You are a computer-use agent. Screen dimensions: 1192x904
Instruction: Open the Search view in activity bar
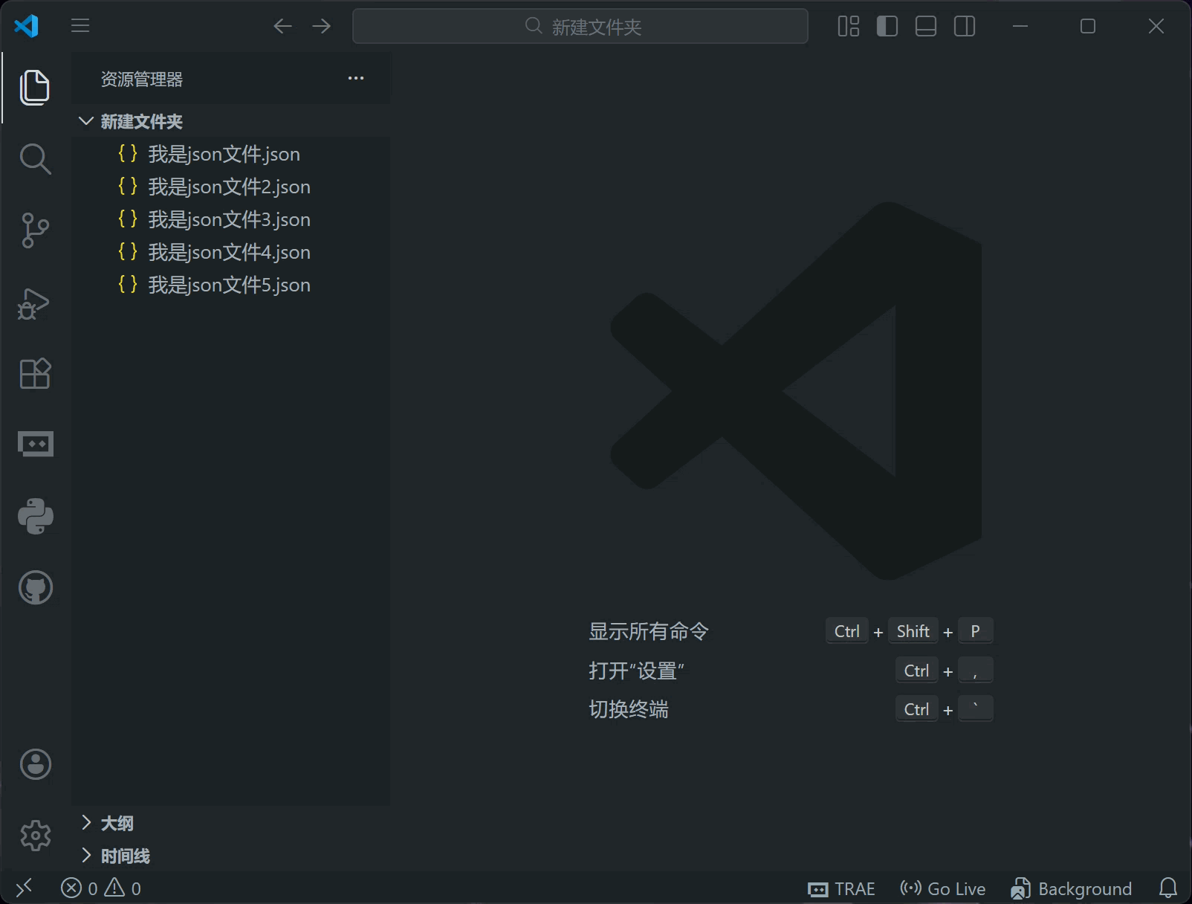click(35, 159)
